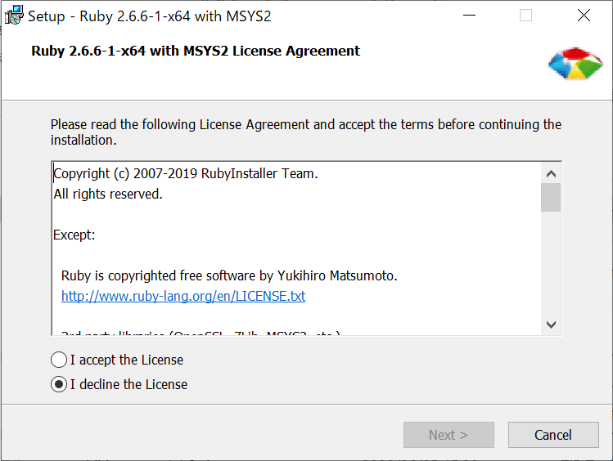The image size is (613, 461).
Task: Click the RubyInstaller gem logo
Action: point(575,64)
